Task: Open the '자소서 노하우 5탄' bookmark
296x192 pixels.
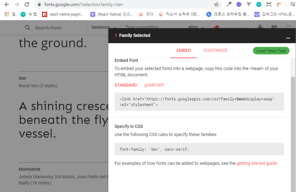Action: [179, 14]
